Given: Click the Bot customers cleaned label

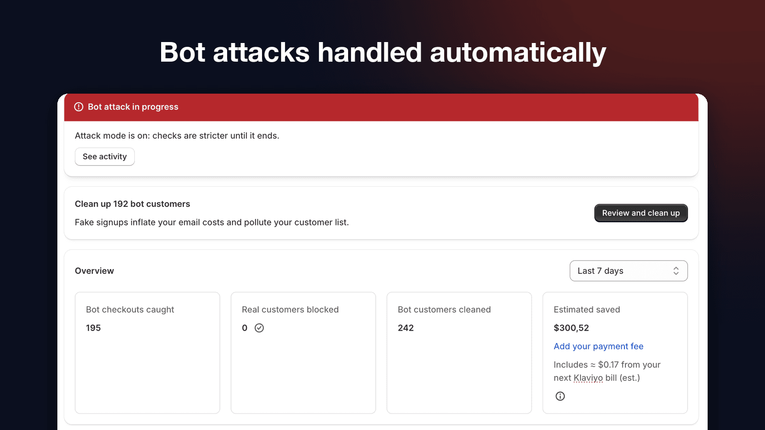Looking at the screenshot, I should tap(444, 310).
